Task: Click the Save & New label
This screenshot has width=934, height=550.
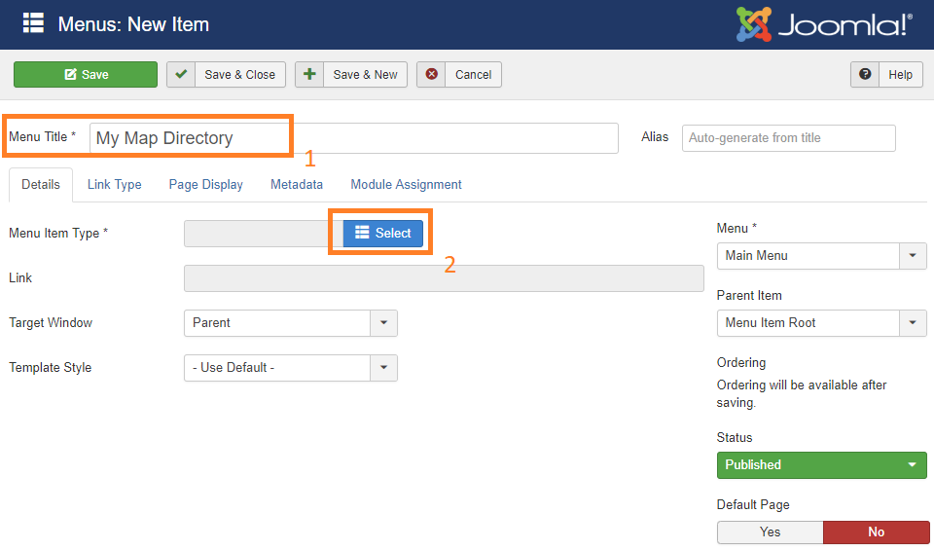Action: tap(365, 75)
